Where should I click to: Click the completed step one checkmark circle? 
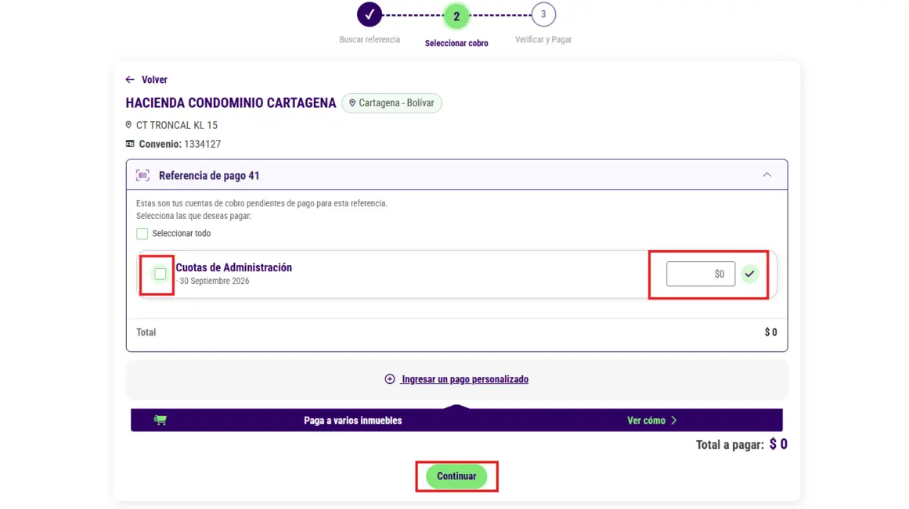click(x=370, y=15)
